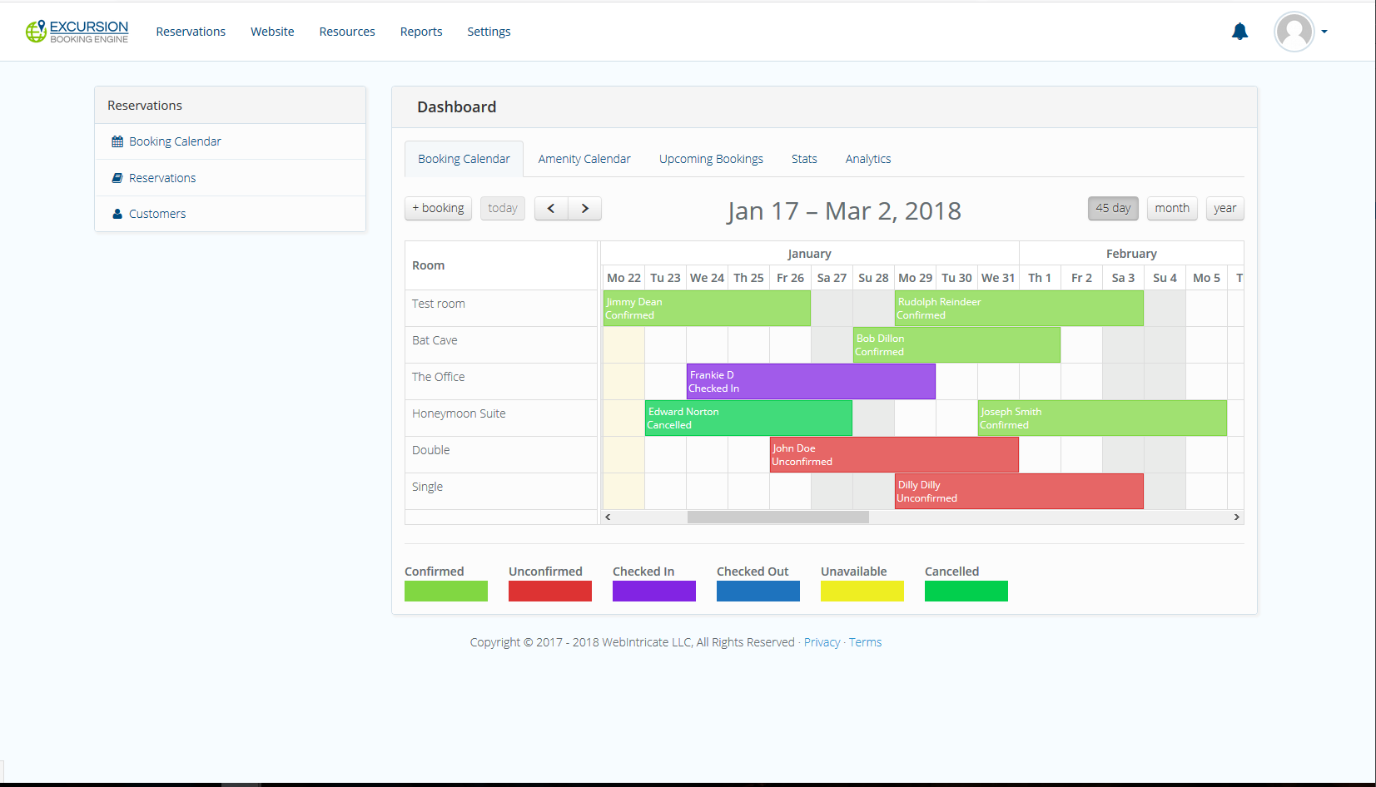Image resolution: width=1376 pixels, height=787 pixels.
Task: Click the + booking button
Action: (x=438, y=208)
